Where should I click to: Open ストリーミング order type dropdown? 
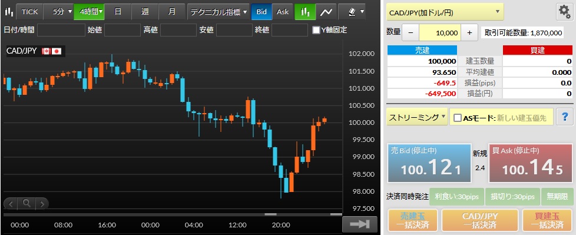[417, 118]
